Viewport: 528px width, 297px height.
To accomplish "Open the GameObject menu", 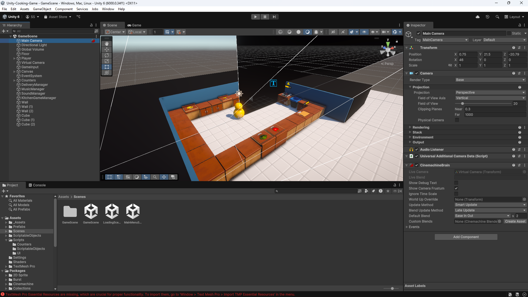I will coord(42,9).
